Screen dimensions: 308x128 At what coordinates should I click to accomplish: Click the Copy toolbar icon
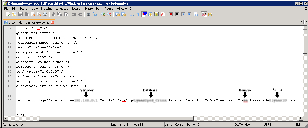pyautogui.click(x=60, y=14)
